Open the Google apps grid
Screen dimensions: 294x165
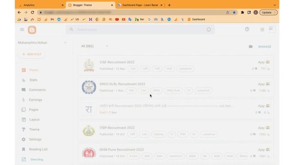tap(262, 29)
